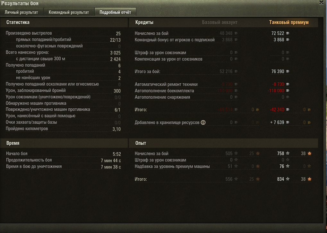Viewport: 327px width, 233px height.
Task: Click info icon next to Добавлено в хранилище ресурсов
Action: click(203, 122)
